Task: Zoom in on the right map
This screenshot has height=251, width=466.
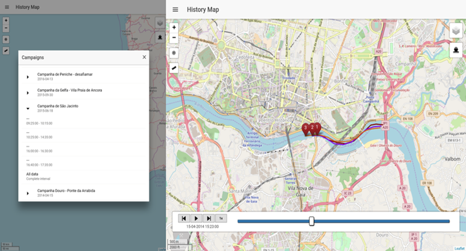Action: [174, 27]
